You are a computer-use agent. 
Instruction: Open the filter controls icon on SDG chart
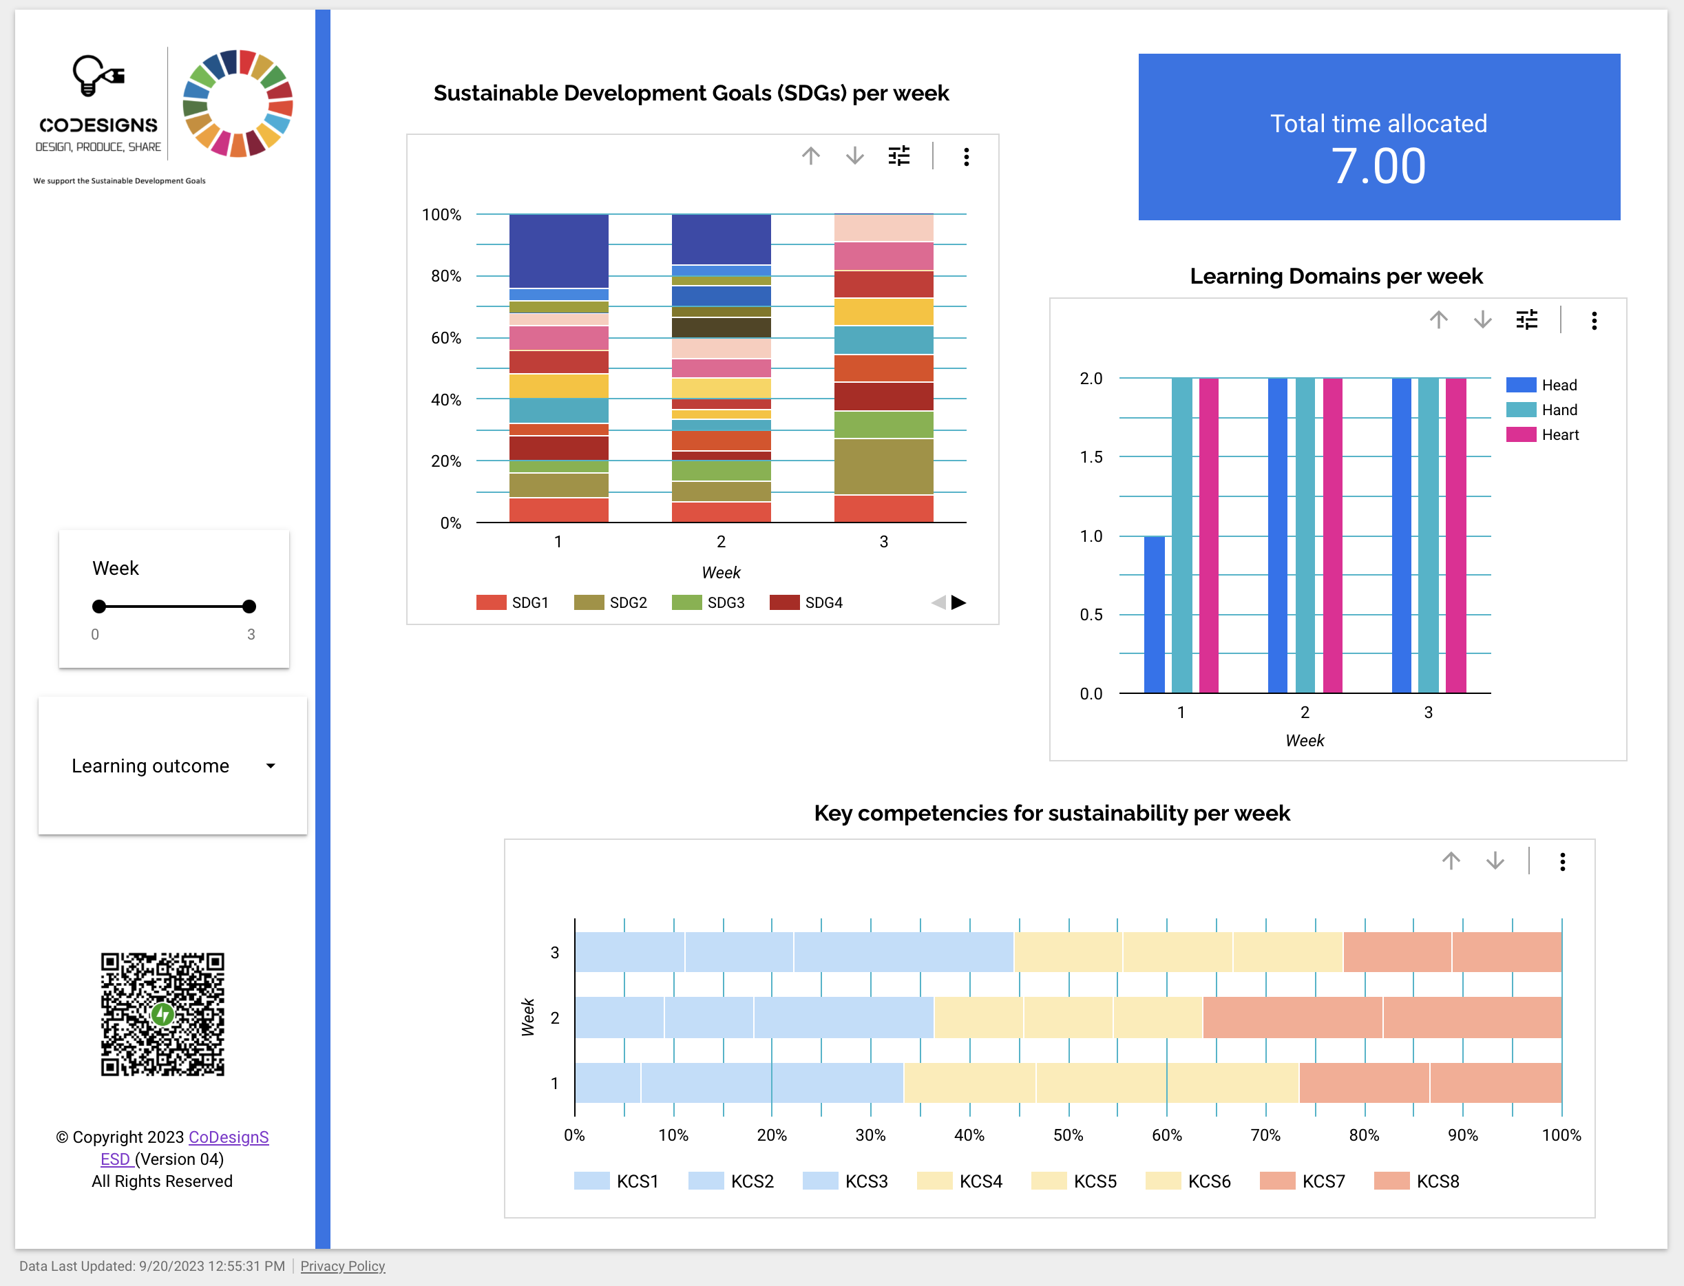click(899, 156)
